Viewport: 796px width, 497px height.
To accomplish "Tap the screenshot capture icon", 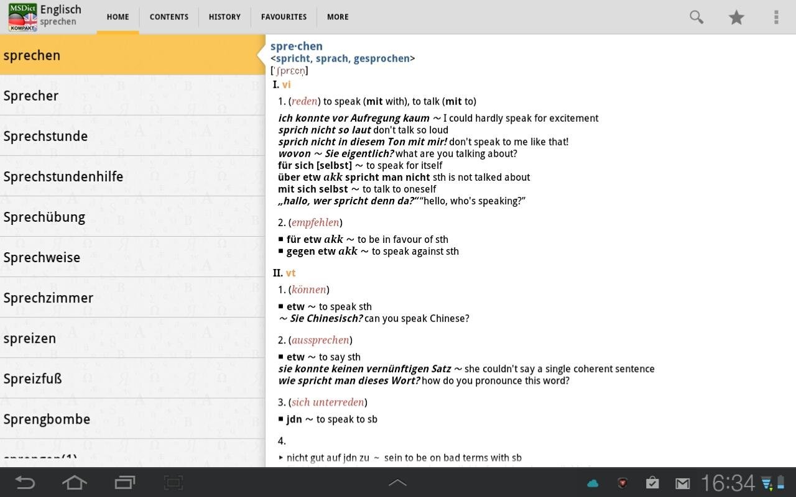I will pyautogui.click(x=174, y=482).
